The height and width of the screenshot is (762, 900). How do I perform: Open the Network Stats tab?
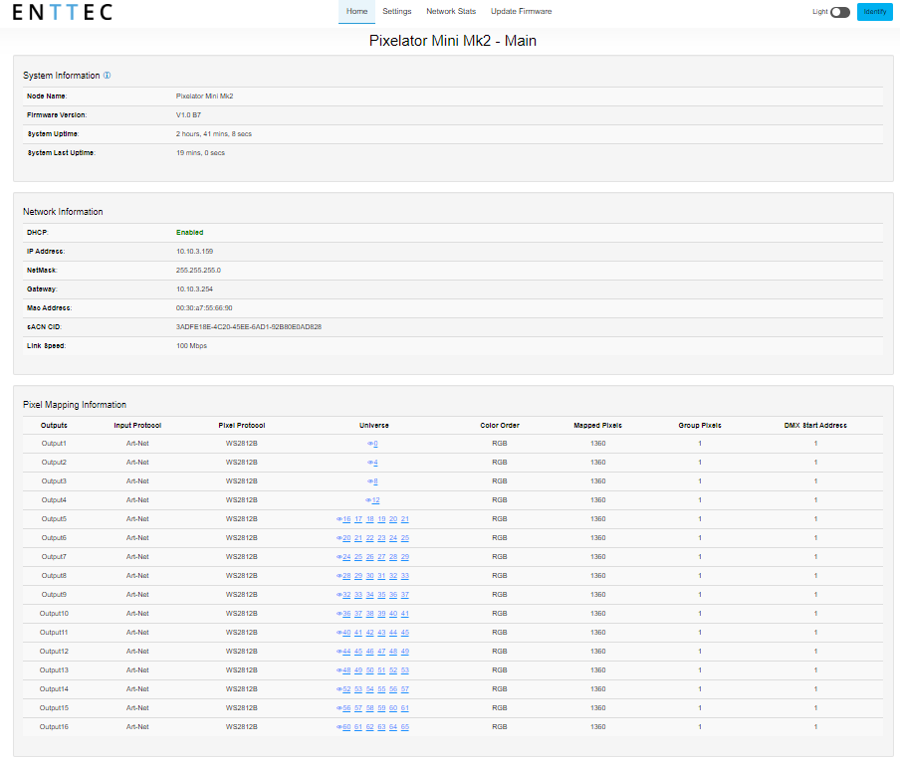pos(451,12)
